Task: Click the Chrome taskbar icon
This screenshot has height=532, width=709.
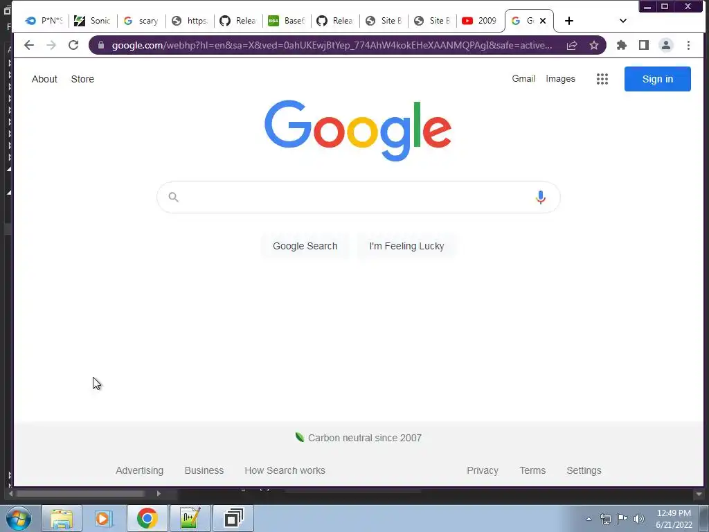Action: point(147,518)
